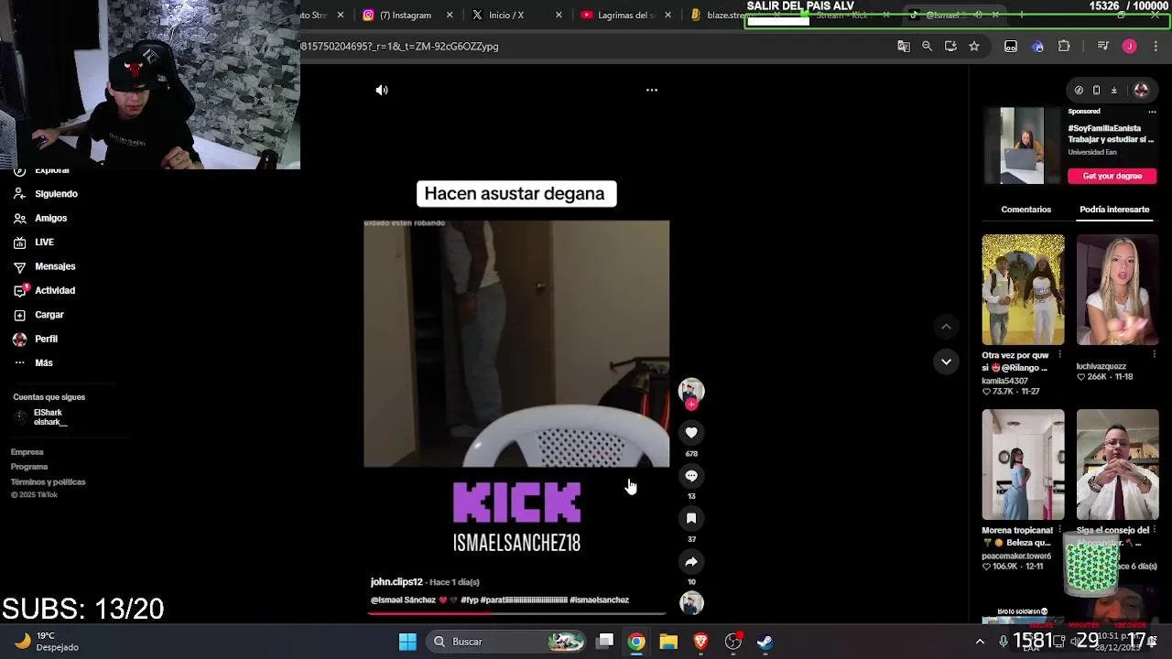1172x659 pixels.
Task: Open the Chrome profile avatar J
Action: coord(1129,46)
